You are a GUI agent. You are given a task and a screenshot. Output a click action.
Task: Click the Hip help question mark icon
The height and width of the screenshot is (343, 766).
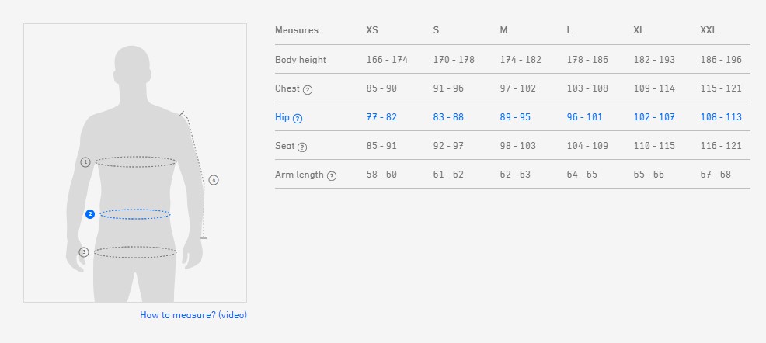click(298, 118)
